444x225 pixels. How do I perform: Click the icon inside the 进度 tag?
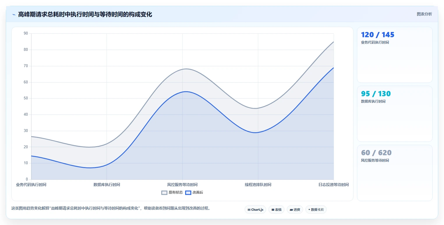[x=291, y=210]
